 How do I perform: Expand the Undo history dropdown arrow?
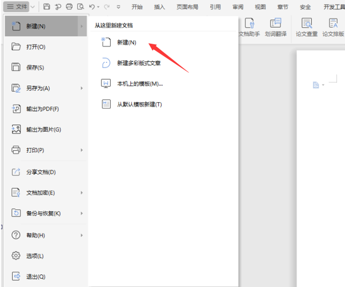(98, 7)
